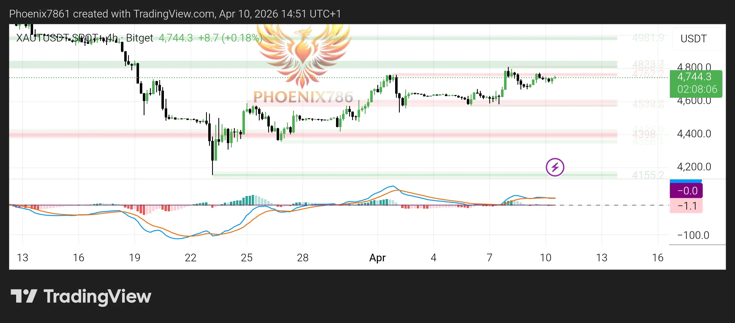
Task: Click the Apr label on time axis
Action: (377, 257)
